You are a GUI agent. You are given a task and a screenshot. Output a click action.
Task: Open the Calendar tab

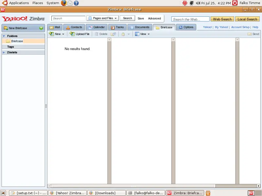(x=97, y=27)
